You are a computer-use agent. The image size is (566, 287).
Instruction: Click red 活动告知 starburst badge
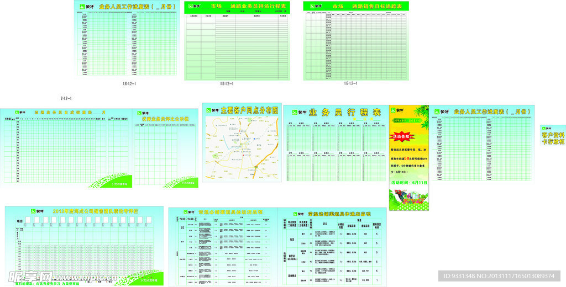(x=401, y=137)
